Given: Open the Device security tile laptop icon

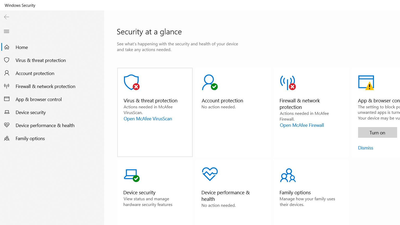Looking at the screenshot, I should [132, 175].
